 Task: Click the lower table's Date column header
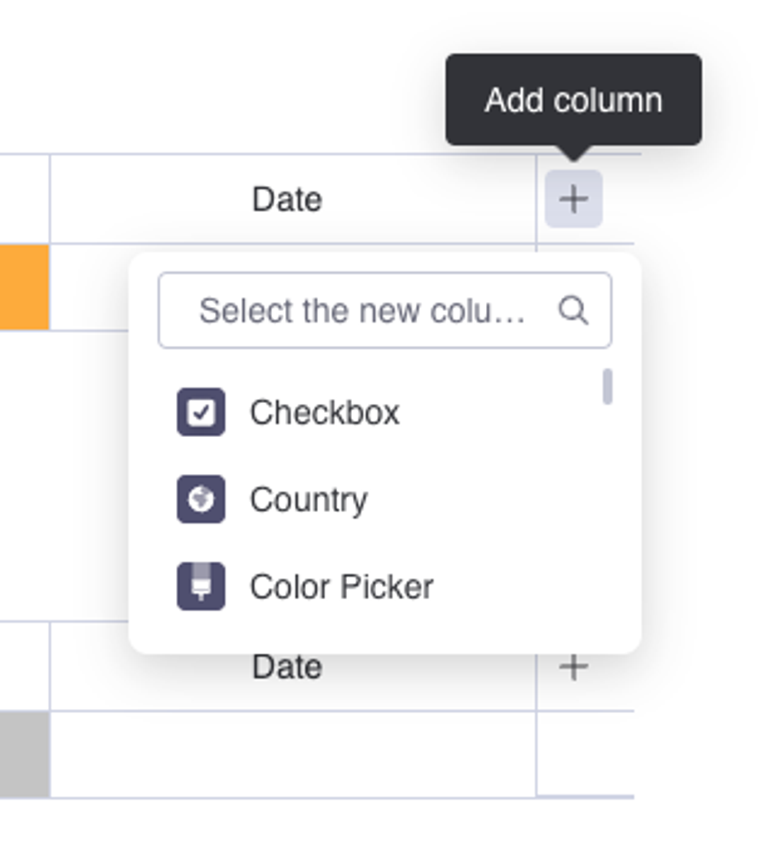tap(287, 667)
